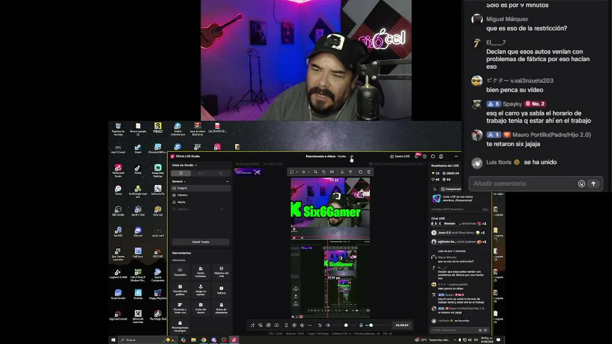
Task: Open the Adivina tool
Action: [221, 290]
